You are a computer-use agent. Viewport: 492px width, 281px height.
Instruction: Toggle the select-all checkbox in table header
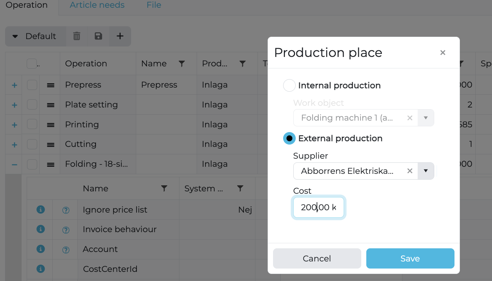[x=31, y=64]
